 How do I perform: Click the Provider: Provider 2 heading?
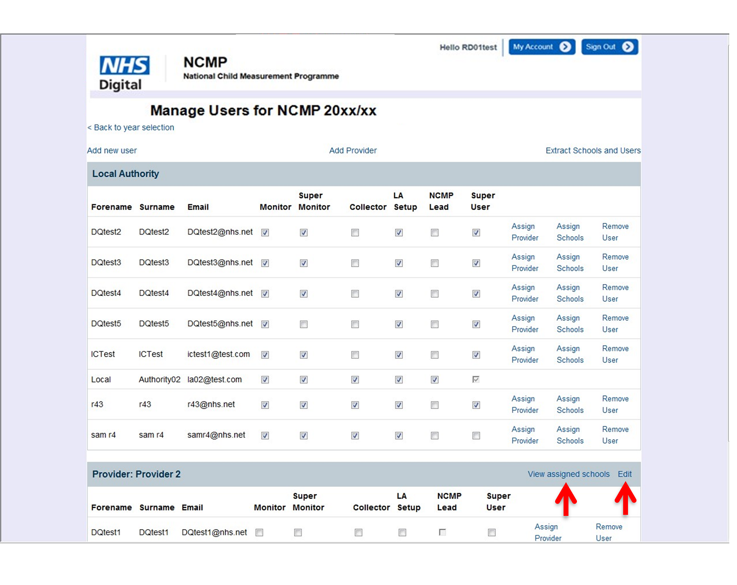[136, 474]
